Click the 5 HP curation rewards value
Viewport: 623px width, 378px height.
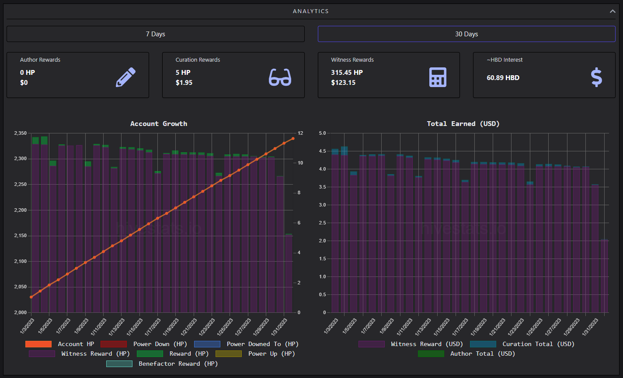point(183,73)
